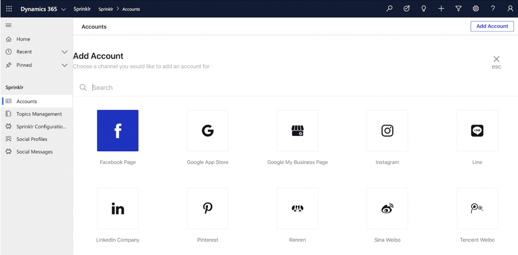518x255 pixels.
Task: Click the Line label text
Action: click(x=477, y=162)
